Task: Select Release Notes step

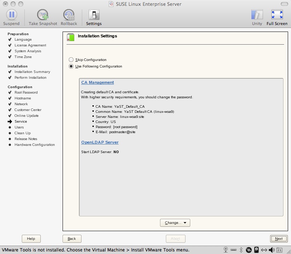Action: click(26, 139)
